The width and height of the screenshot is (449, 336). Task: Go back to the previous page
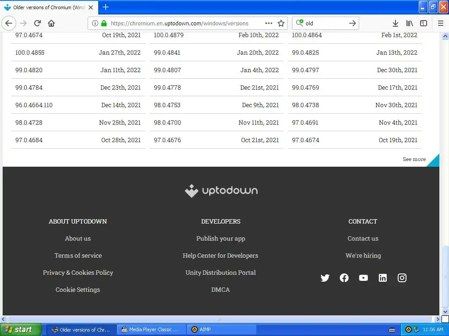(x=9, y=23)
